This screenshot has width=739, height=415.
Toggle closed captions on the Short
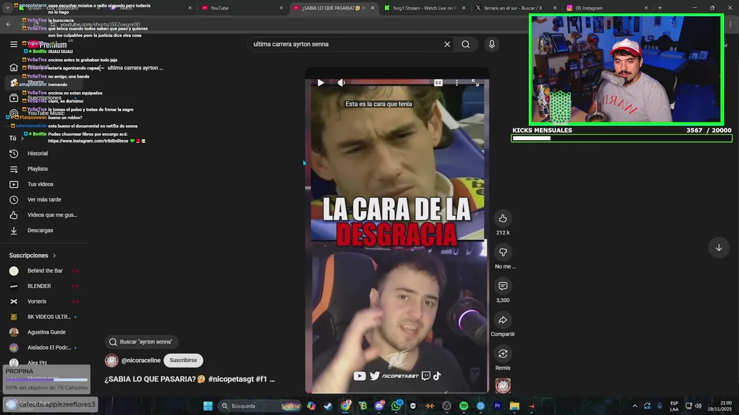coord(438,82)
